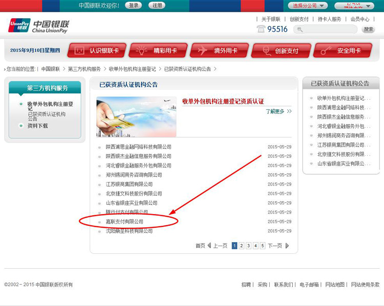Open 安全用卡 menu
This screenshot has height=306, width=384.
click(x=343, y=51)
